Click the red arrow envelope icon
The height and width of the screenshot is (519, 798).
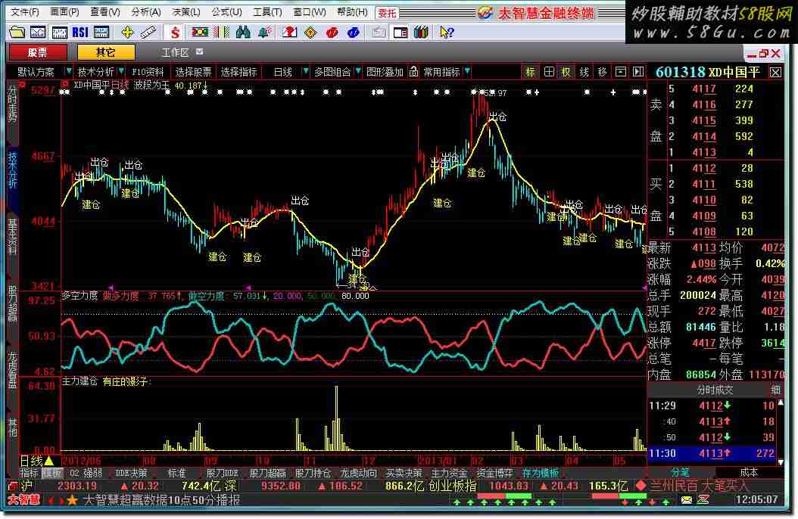[289, 33]
